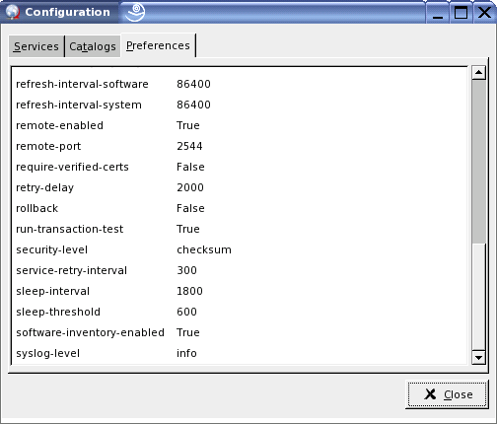This screenshot has height=424, width=497.
Task: Open the Catalogs tab
Action: click(x=93, y=46)
